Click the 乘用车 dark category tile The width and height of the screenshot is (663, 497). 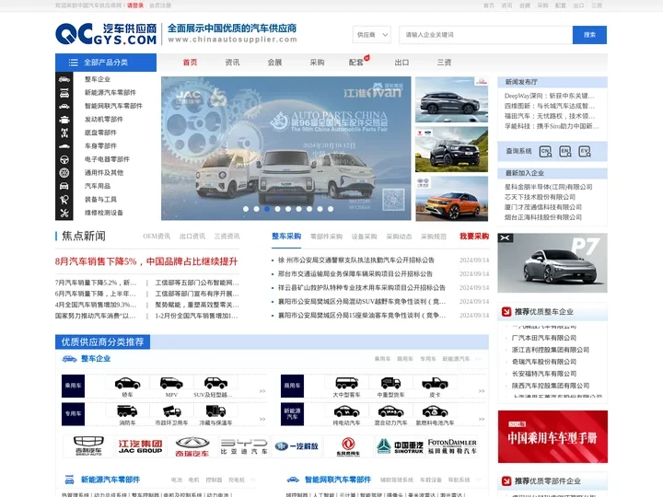(x=73, y=386)
